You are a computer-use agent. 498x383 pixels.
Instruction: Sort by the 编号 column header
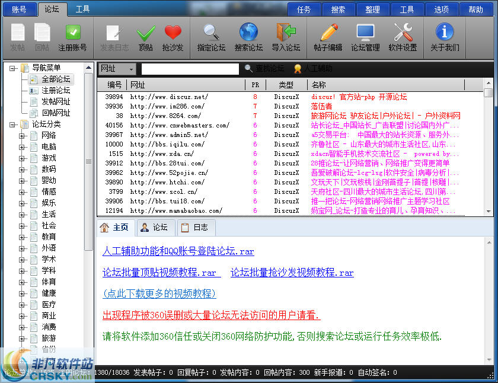pyautogui.click(x=113, y=85)
